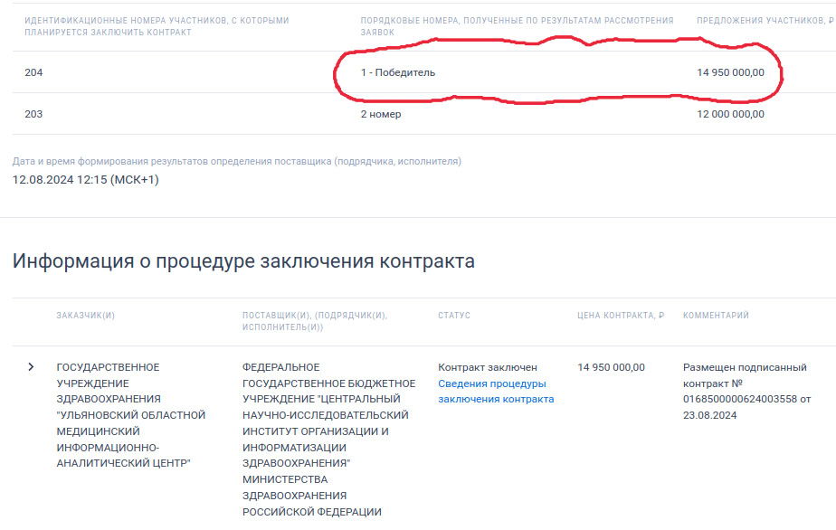Click the 12 000 000,00 offer value
The width and height of the screenshot is (836, 530).
(730, 114)
